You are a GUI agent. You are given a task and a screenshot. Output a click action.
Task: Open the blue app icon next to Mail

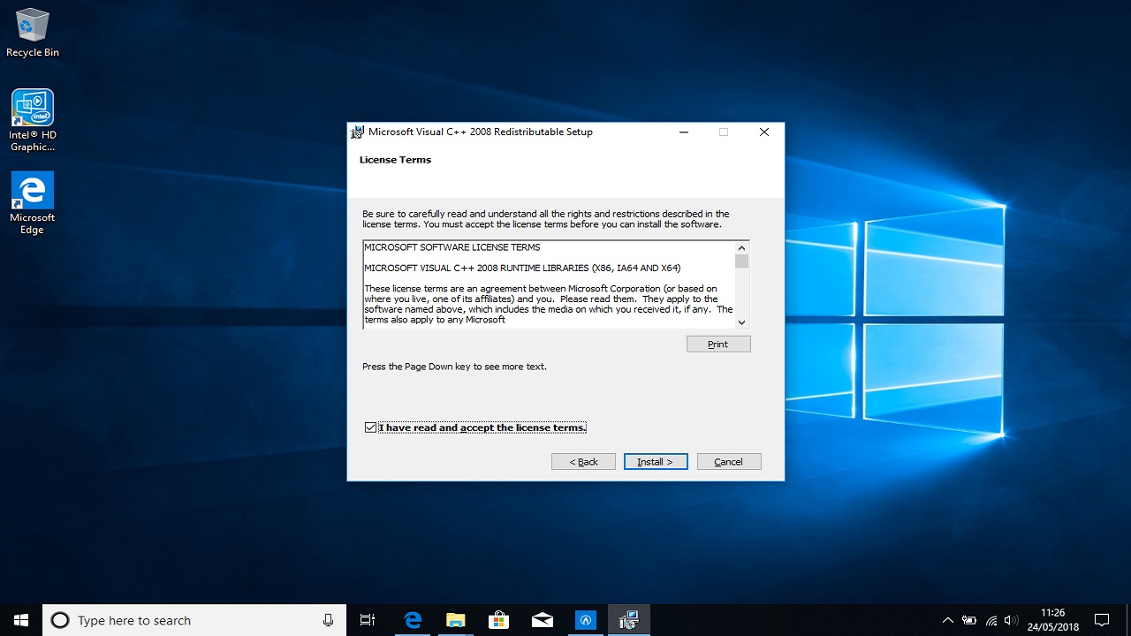point(585,620)
